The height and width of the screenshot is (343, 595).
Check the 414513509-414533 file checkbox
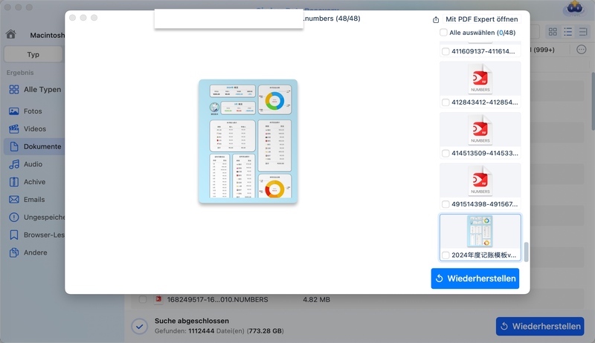pos(446,154)
